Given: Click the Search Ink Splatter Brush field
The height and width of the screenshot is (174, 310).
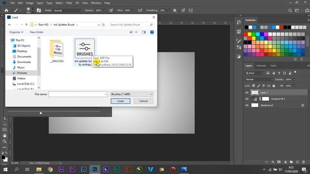Looking at the screenshot, I should [x=131, y=25].
